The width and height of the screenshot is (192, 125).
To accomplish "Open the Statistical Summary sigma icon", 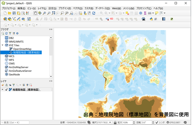I will (145, 13).
